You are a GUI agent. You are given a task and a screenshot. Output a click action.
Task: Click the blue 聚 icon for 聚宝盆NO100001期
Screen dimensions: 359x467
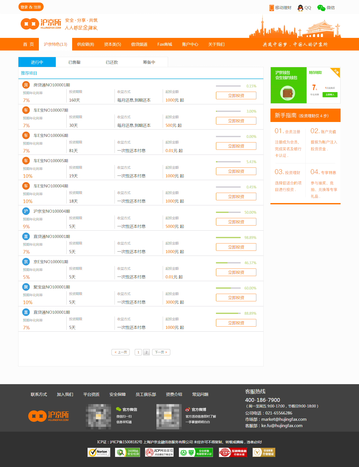pyautogui.click(x=26, y=287)
